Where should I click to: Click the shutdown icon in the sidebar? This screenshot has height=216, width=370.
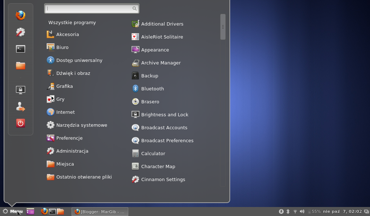coord(21,123)
